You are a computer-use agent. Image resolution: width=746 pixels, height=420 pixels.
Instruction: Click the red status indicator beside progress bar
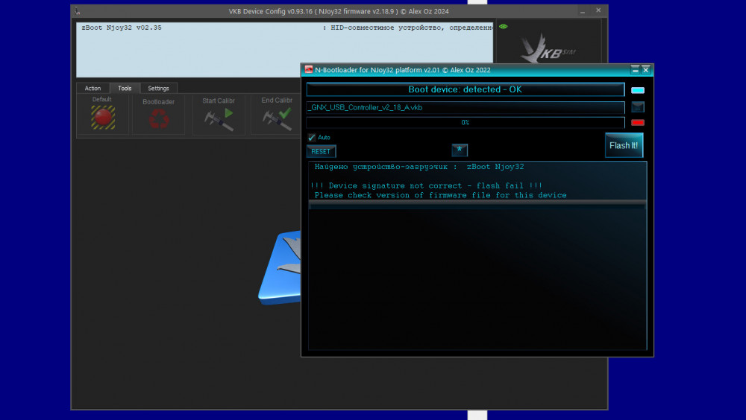click(x=638, y=123)
